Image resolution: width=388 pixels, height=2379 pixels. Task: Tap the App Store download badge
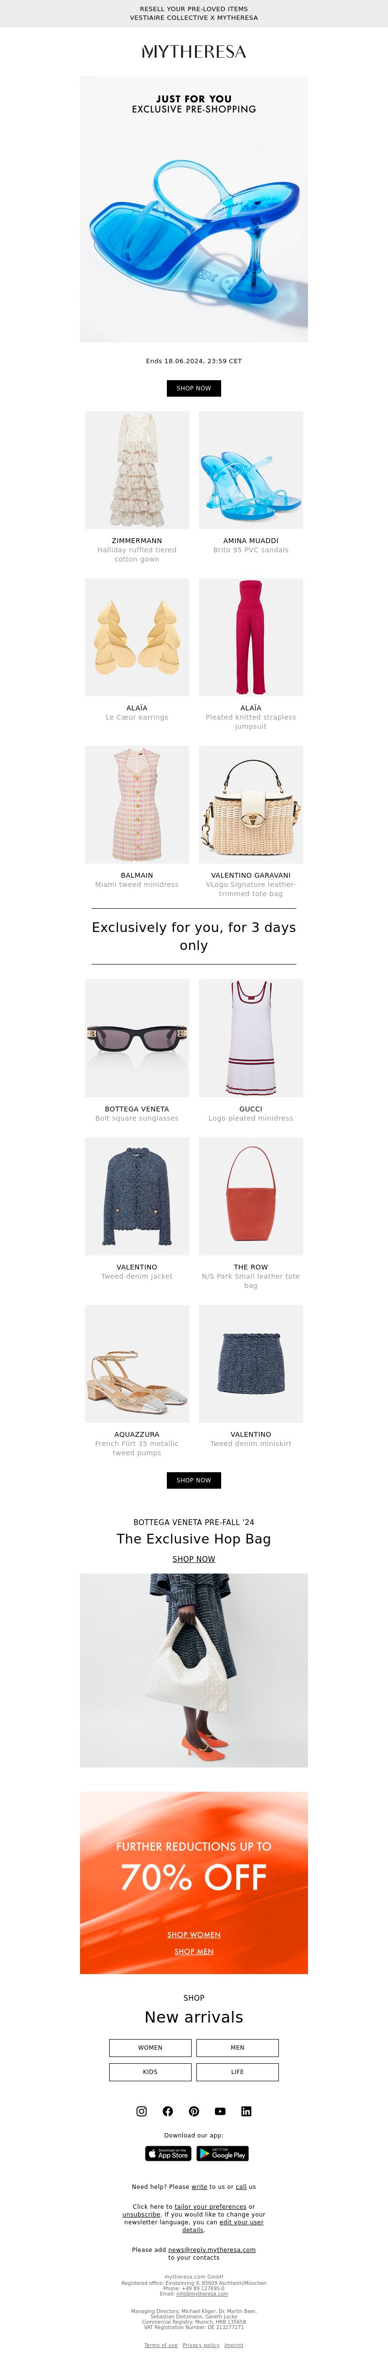coord(168,2154)
